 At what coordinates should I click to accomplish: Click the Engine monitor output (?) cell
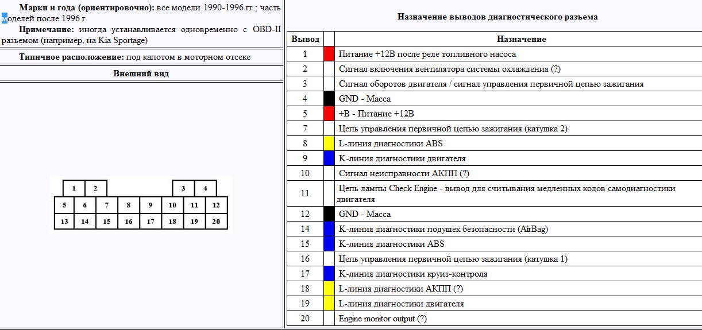coord(383,319)
